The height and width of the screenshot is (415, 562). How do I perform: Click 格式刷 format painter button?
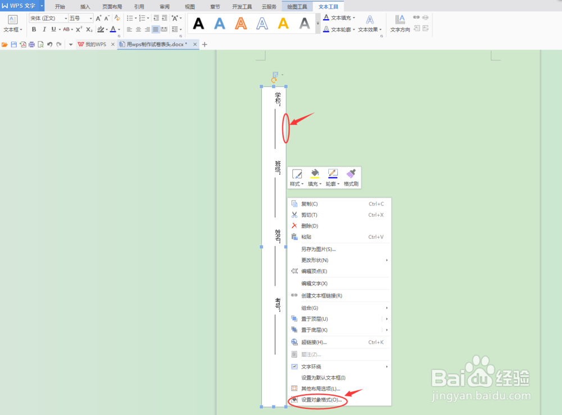pos(351,177)
